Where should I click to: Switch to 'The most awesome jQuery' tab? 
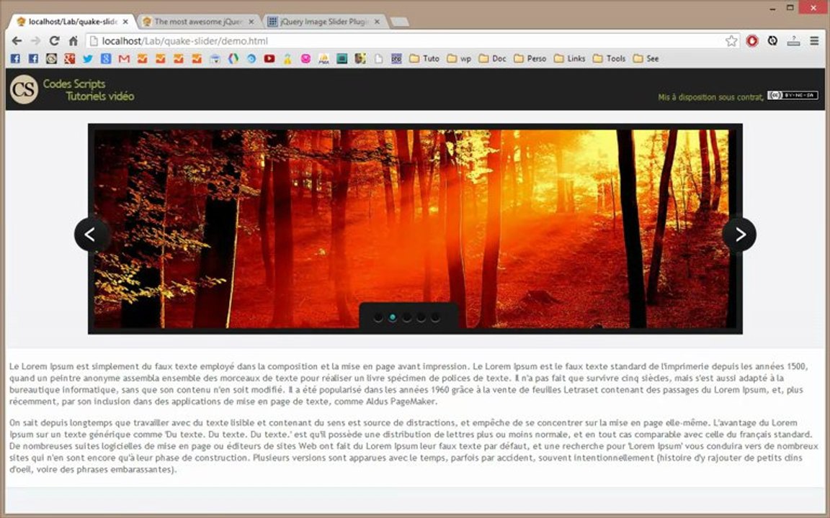coord(199,22)
